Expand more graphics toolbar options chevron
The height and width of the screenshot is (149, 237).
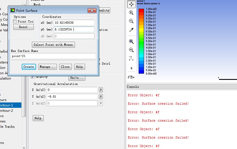coord(131,68)
